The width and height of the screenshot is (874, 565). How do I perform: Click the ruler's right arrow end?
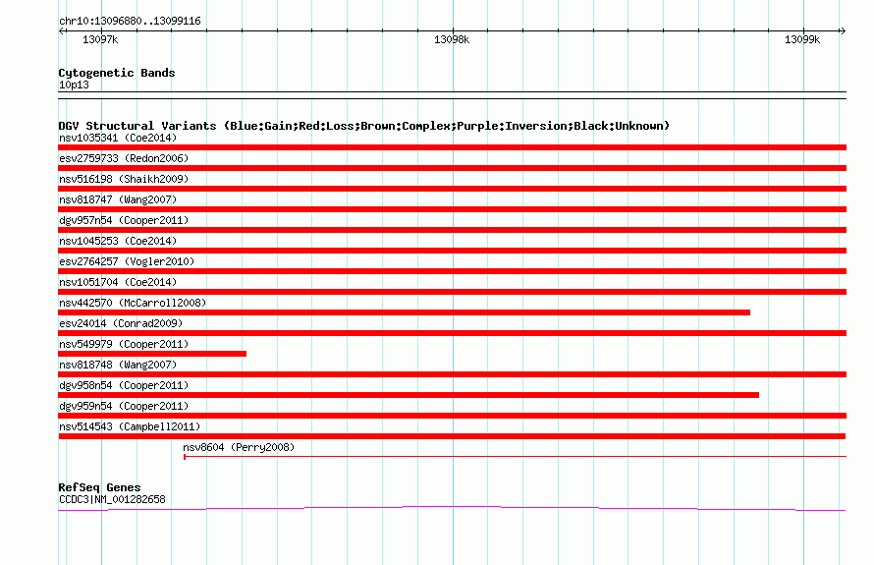click(843, 31)
